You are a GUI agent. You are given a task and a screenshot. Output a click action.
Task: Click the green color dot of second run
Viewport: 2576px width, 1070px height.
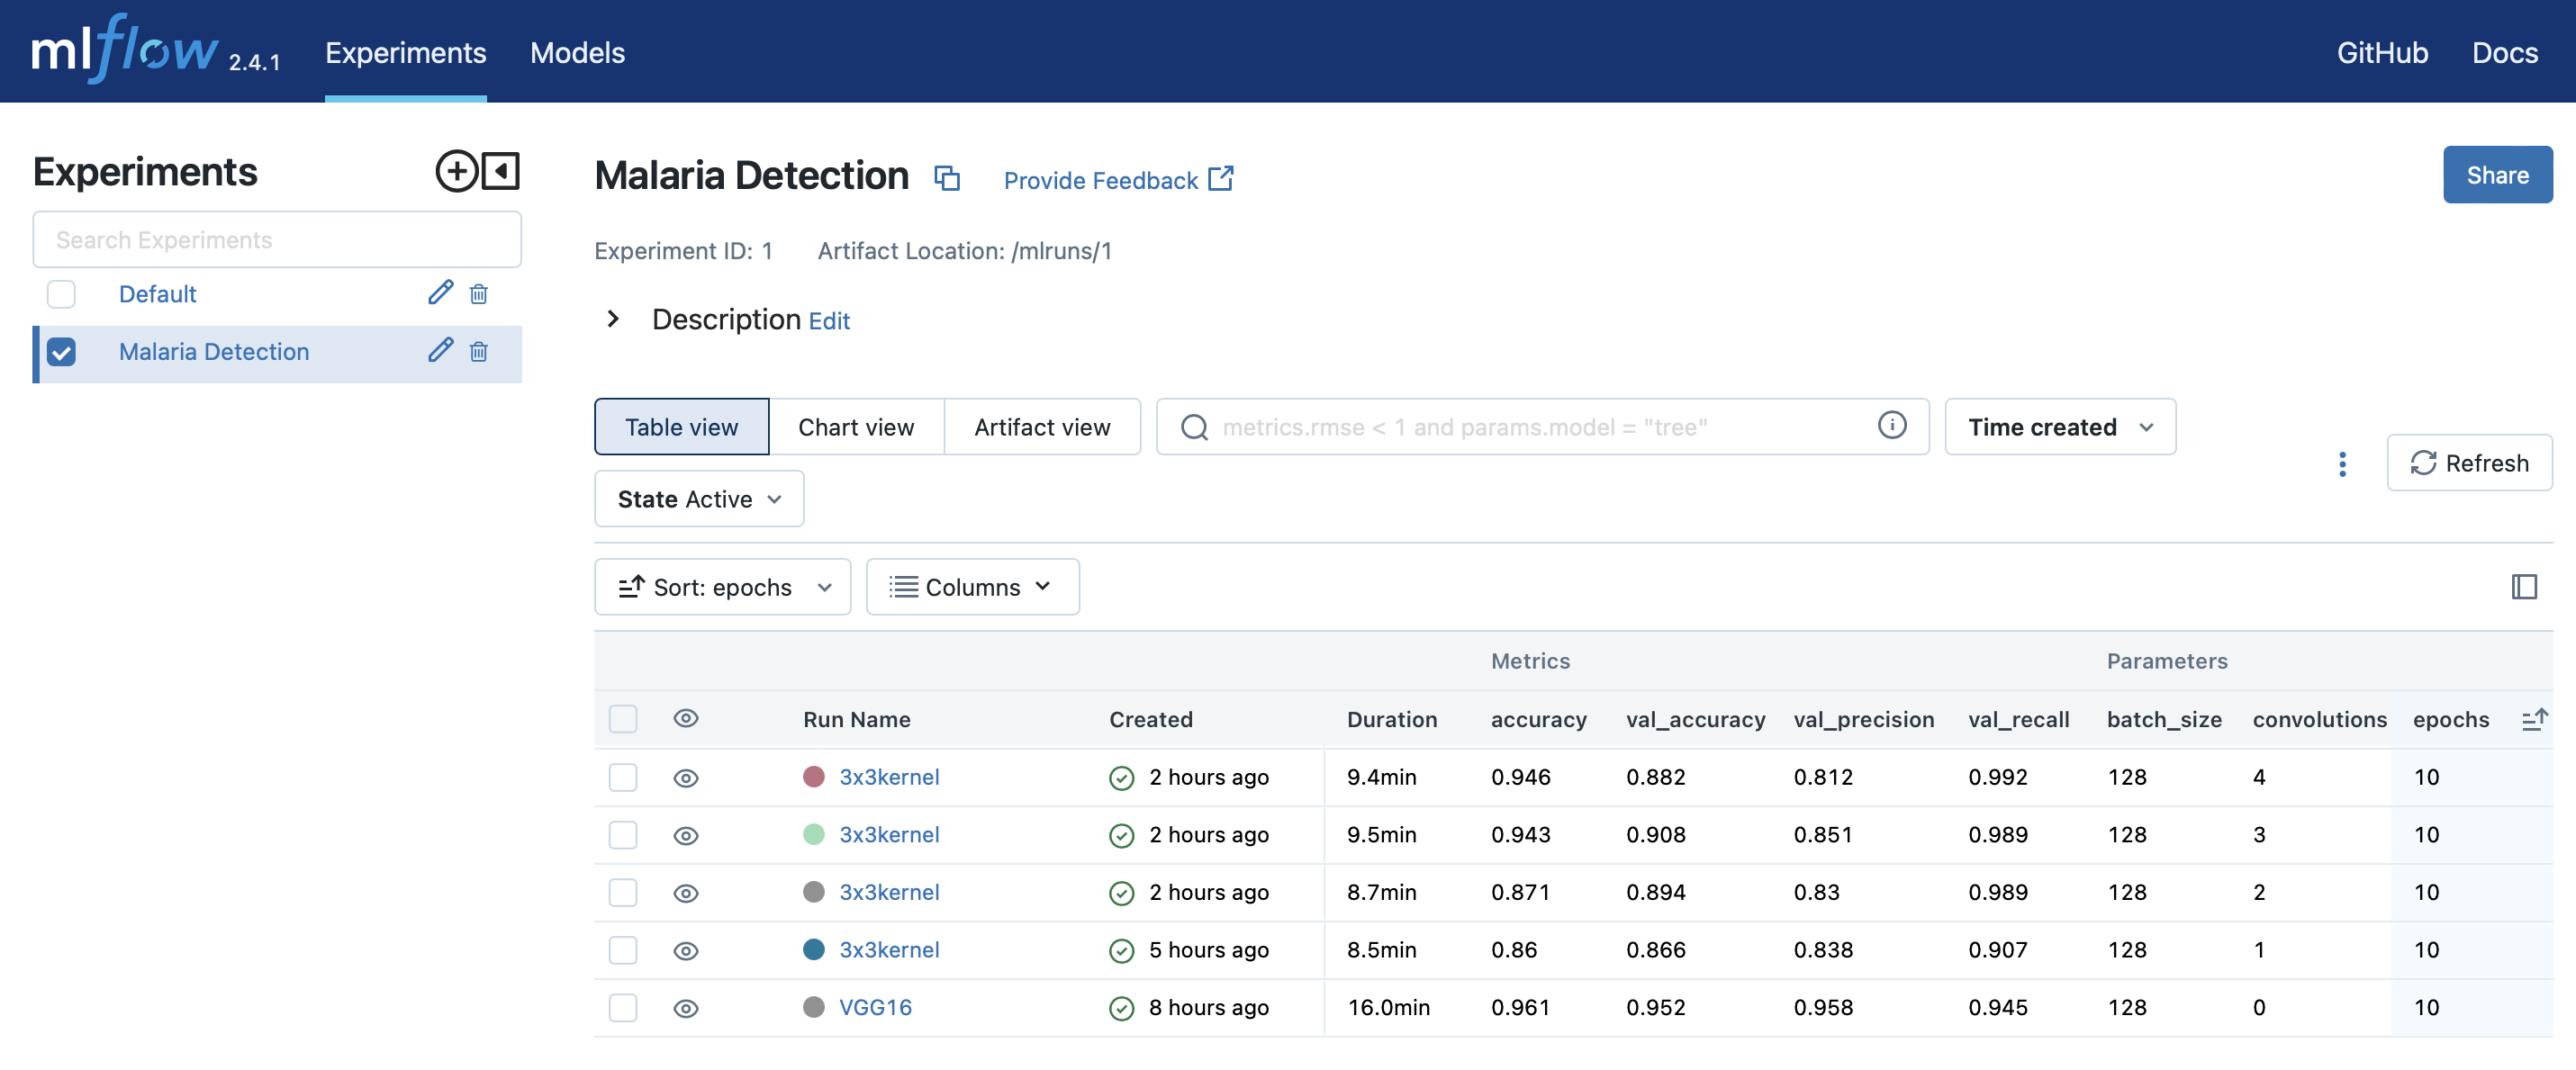pyautogui.click(x=814, y=834)
